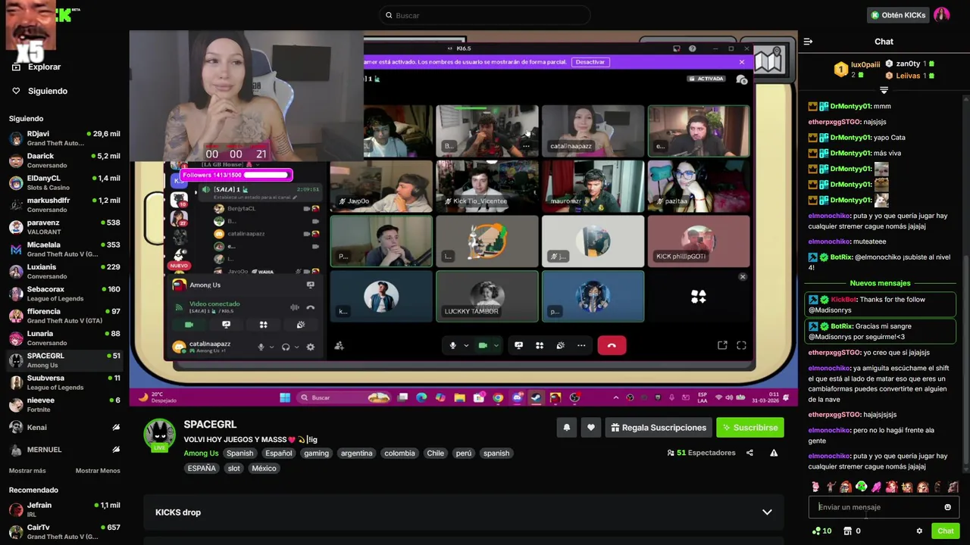Open the KICKs balance showing 10
This screenshot has width=970, height=545.
(x=821, y=531)
